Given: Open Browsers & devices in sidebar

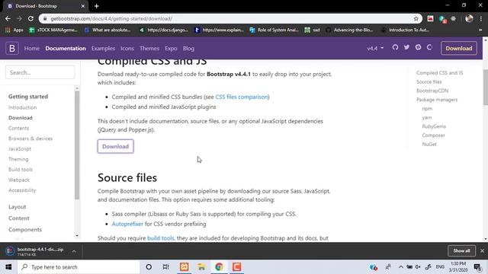Looking at the screenshot, I should click(30, 139).
